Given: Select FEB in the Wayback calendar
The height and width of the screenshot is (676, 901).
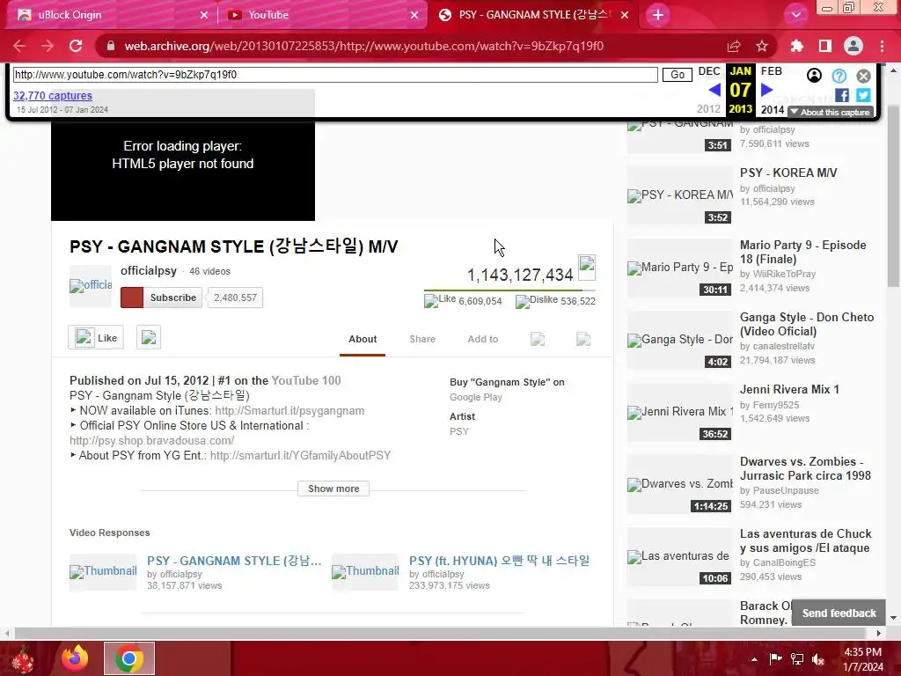Looking at the screenshot, I should point(771,71).
